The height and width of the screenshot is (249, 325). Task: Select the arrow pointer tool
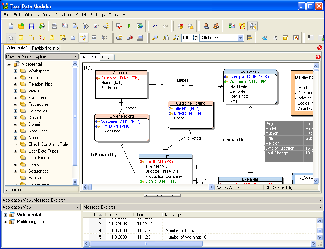(11, 38)
